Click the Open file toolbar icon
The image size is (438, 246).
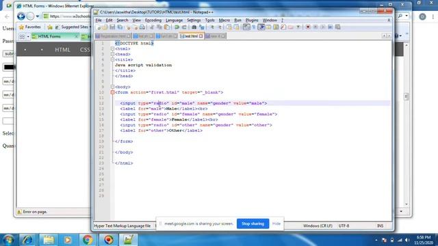[x=105, y=27]
